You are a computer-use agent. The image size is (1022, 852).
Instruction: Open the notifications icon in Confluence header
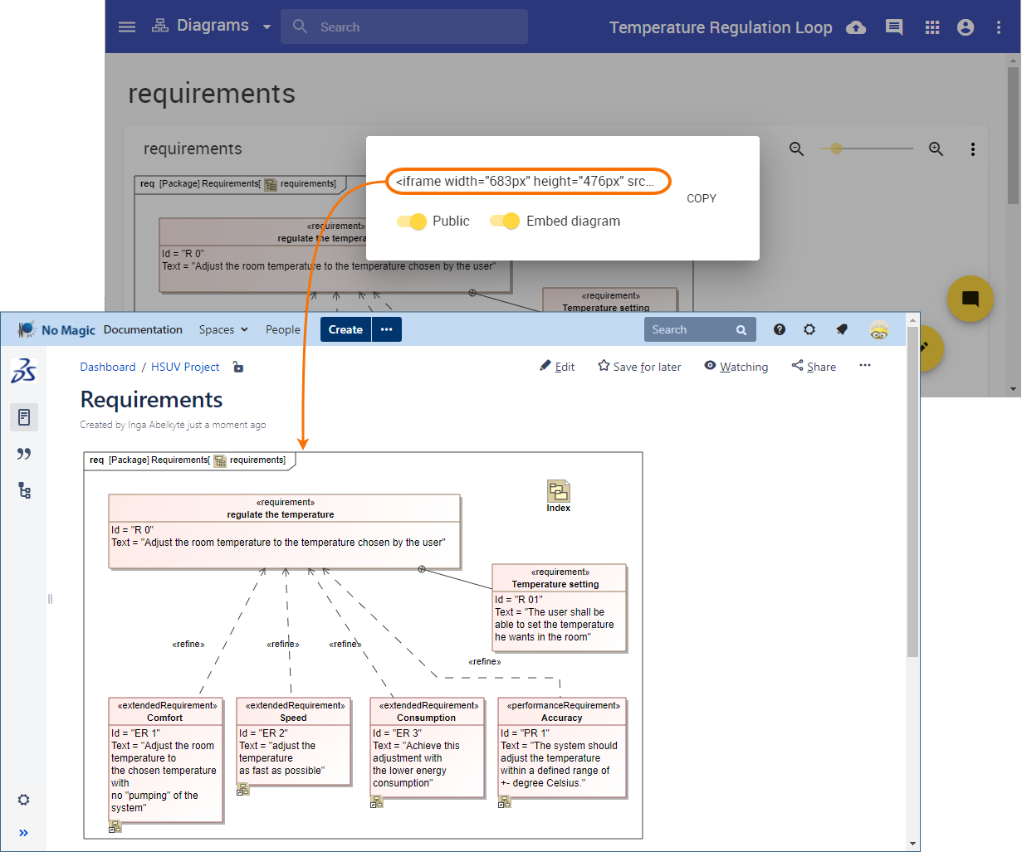pos(842,329)
